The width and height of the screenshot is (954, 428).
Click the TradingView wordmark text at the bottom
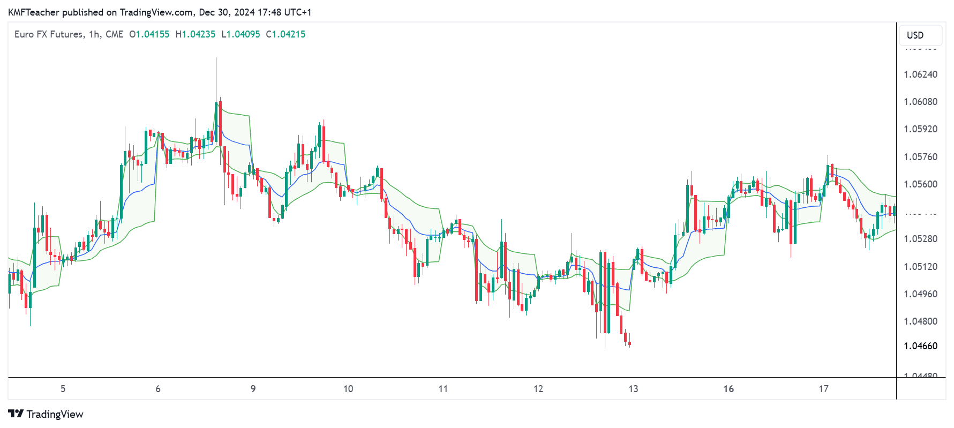[55, 414]
